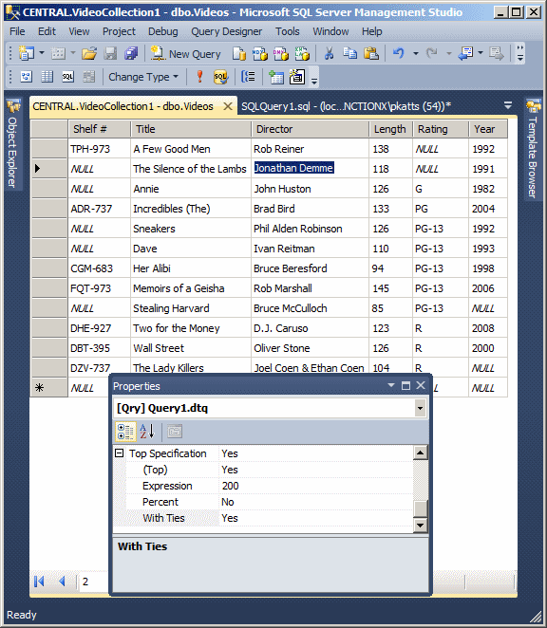Toggle the Show SQL Pane button
The height and width of the screenshot is (628, 547).
tap(67, 77)
